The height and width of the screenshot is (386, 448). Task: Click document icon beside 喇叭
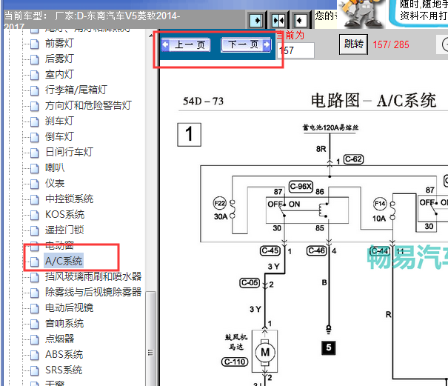tap(35, 168)
